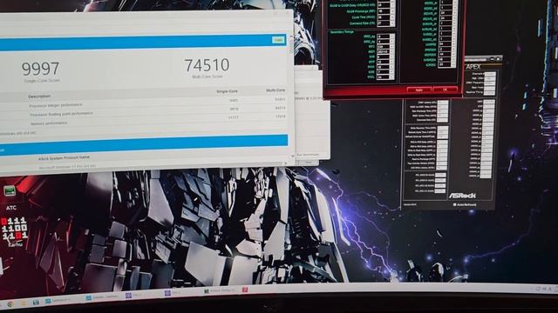
Task: Open the tRFC value dropdown in MemTweakIt
Action: (x=392, y=47)
